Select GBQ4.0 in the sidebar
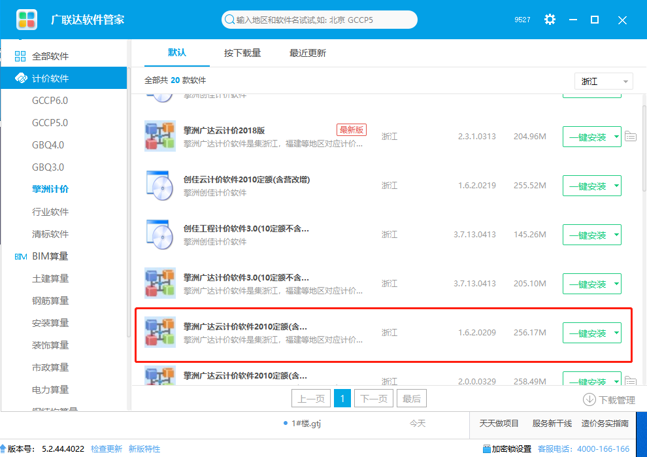Image resolution: width=647 pixels, height=457 pixels. point(48,145)
